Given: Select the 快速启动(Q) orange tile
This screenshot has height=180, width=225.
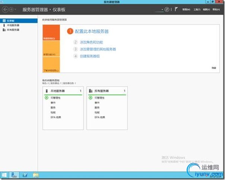Looking at the screenshot, I should [x=51, y=32].
